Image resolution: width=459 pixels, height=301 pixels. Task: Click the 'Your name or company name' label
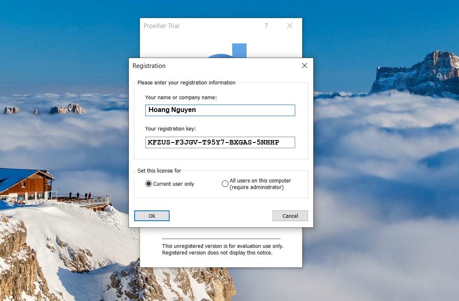pyautogui.click(x=181, y=98)
